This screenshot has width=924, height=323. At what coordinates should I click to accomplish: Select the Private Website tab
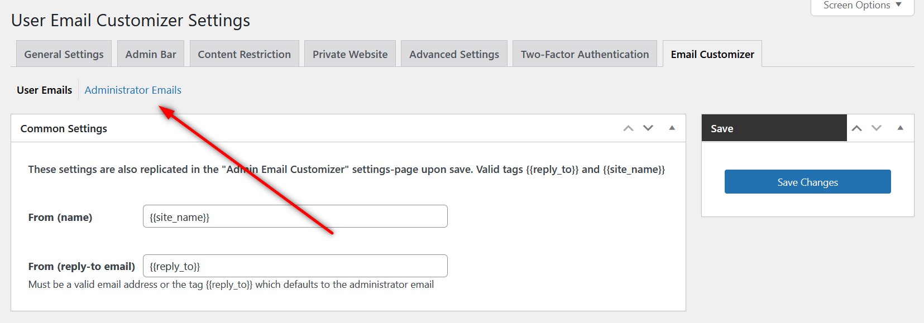pos(350,54)
